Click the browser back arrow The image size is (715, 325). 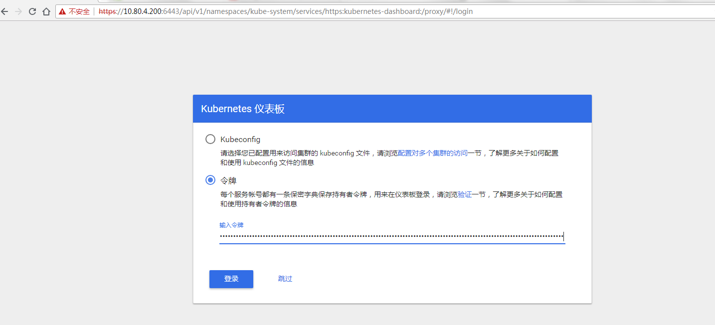4,11
